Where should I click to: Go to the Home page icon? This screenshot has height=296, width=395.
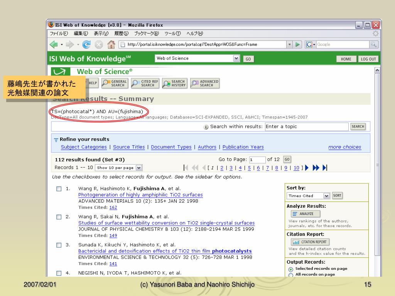pyautogui.click(x=111, y=45)
